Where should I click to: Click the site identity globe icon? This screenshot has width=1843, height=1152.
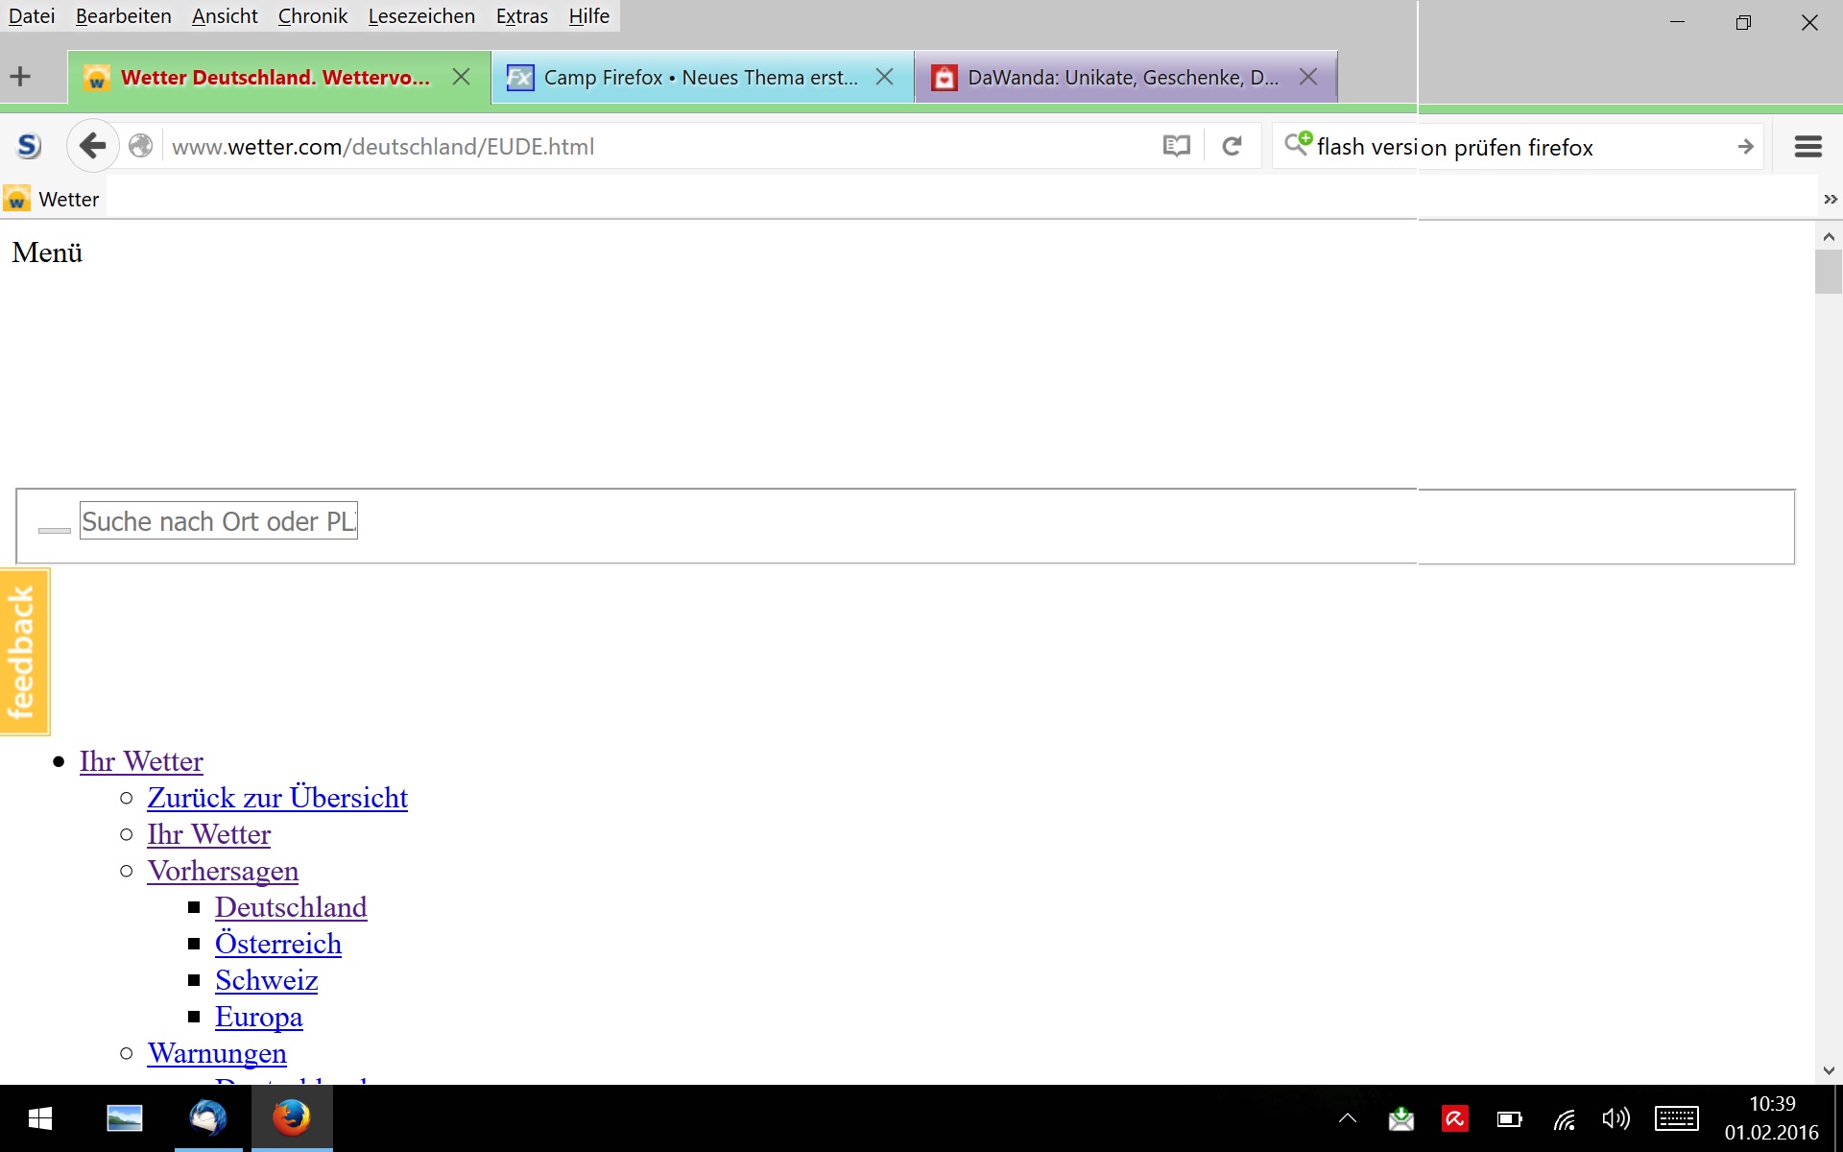(141, 146)
